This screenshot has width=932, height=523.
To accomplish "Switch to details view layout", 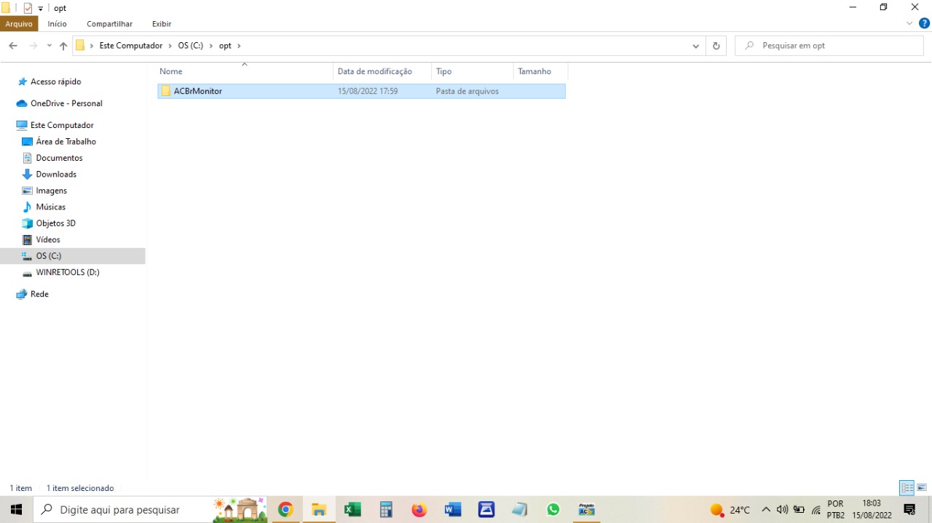I will point(907,488).
